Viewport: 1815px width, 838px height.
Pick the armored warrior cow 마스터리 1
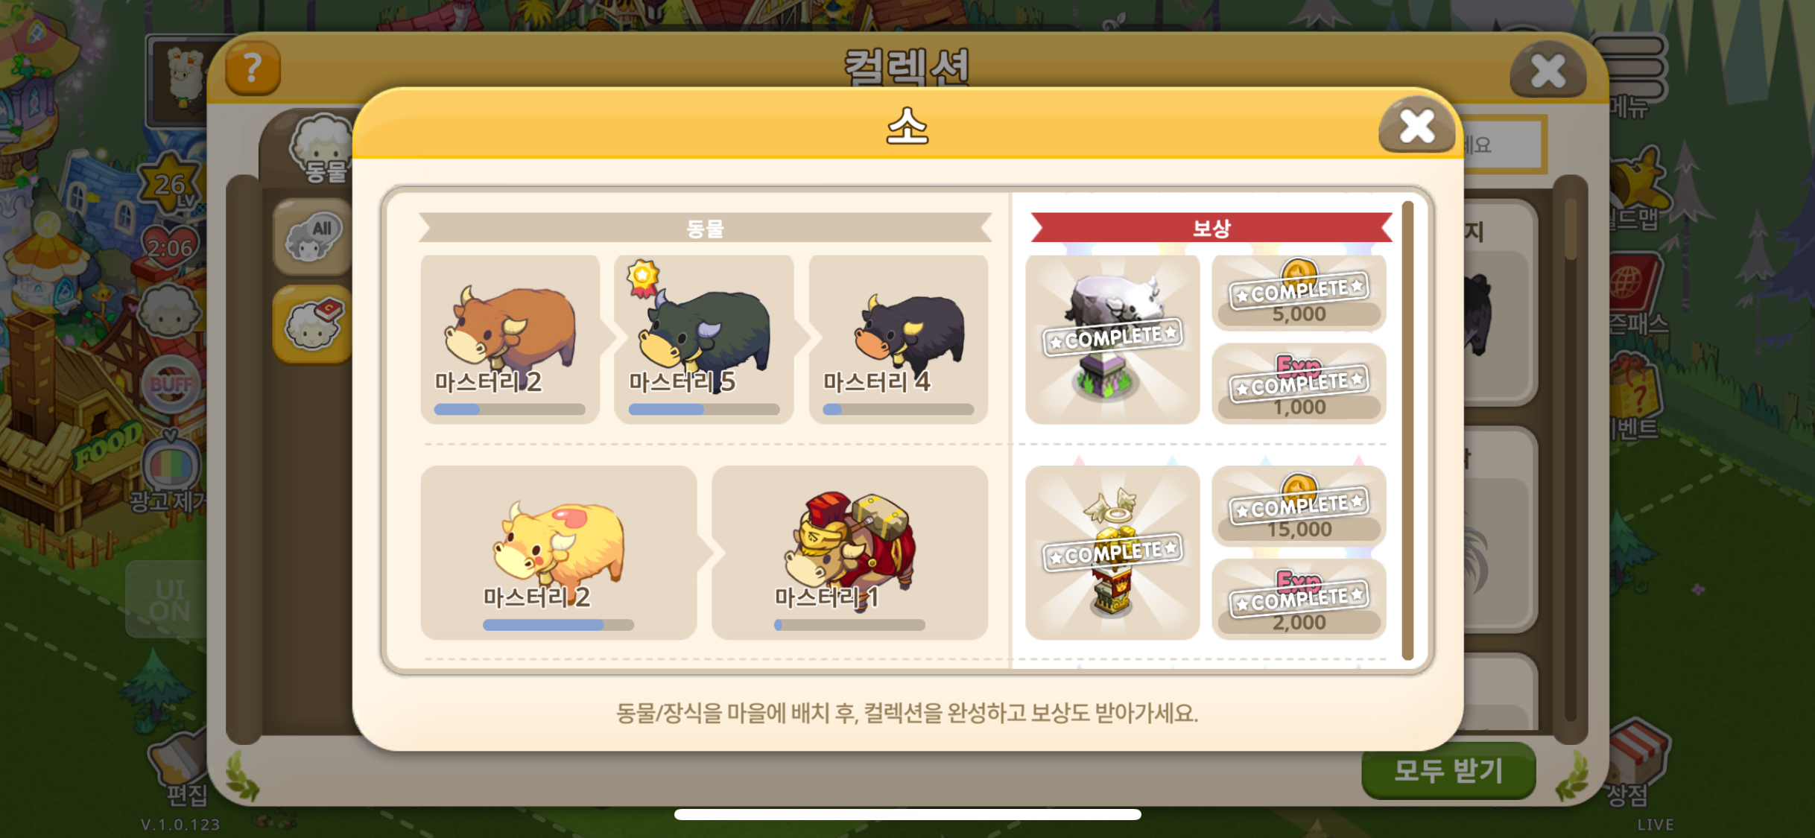pos(850,553)
